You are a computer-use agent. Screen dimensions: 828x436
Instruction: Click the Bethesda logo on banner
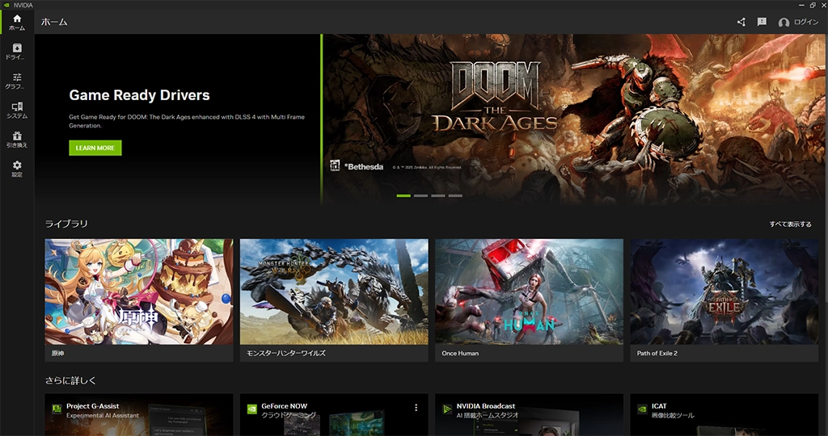363,166
